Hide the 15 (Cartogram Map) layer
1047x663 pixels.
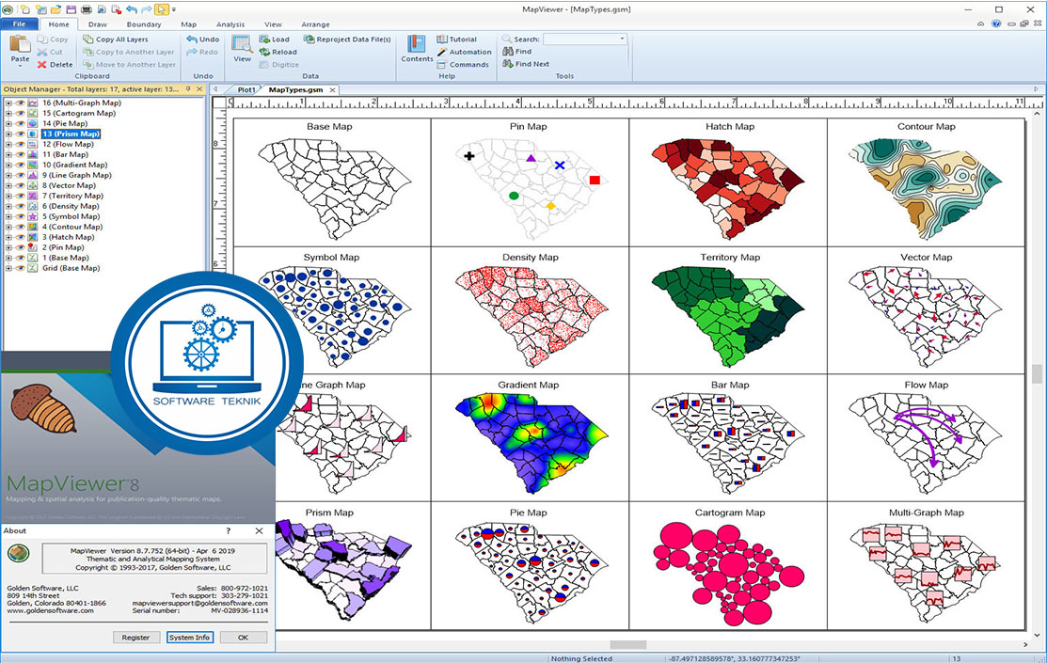[x=20, y=114]
